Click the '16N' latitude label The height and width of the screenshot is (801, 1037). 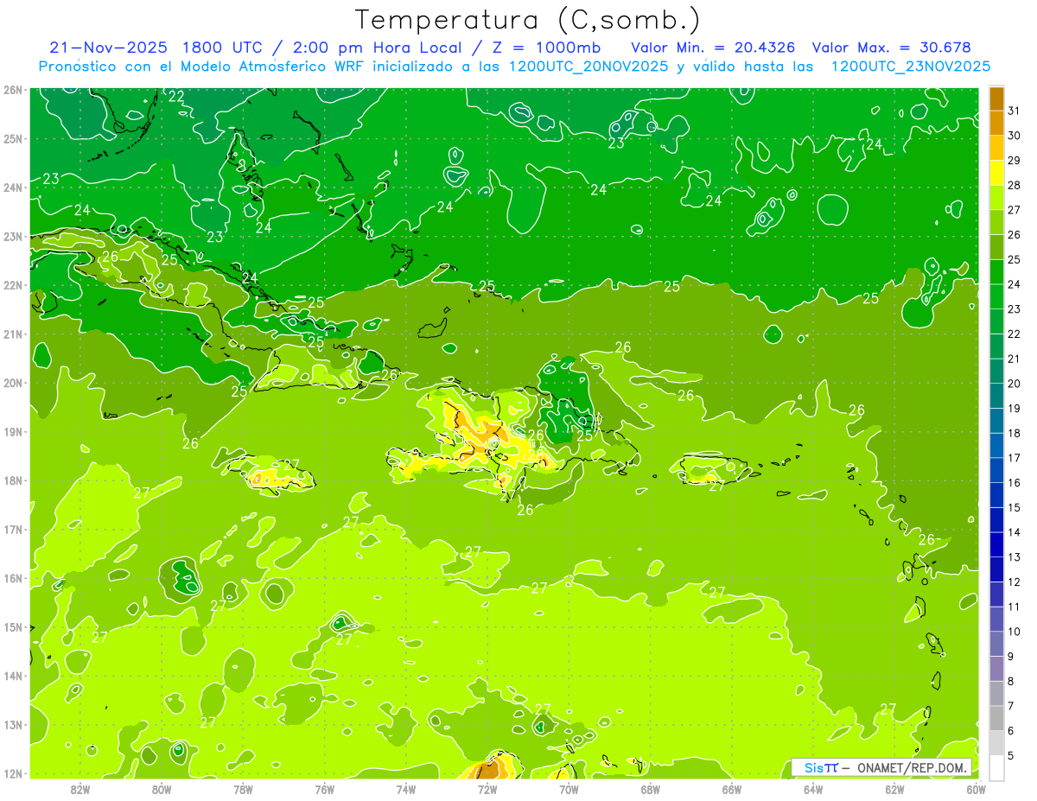click(12, 578)
